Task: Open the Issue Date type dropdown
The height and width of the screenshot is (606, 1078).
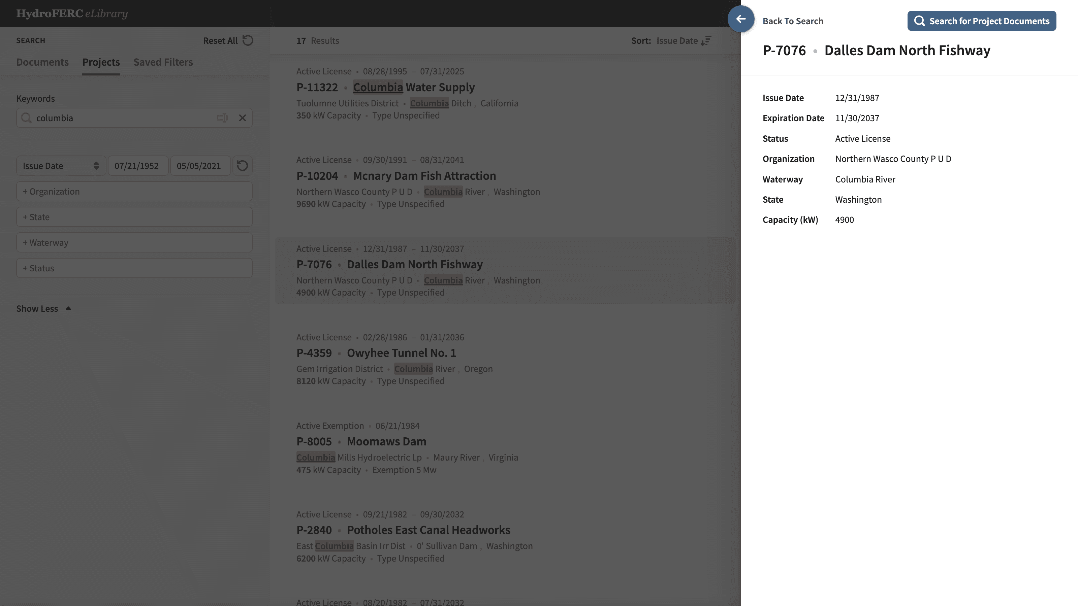Action: (x=61, y=166)
